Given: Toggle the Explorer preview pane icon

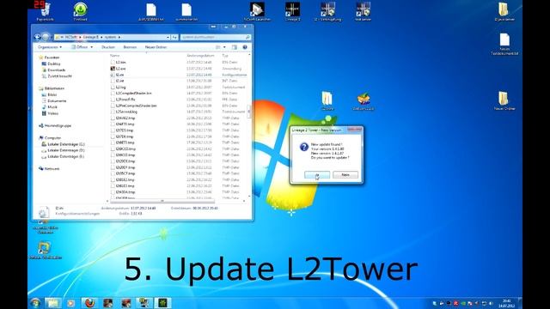Looking at the screenshot, I should [x=235, y=47].
